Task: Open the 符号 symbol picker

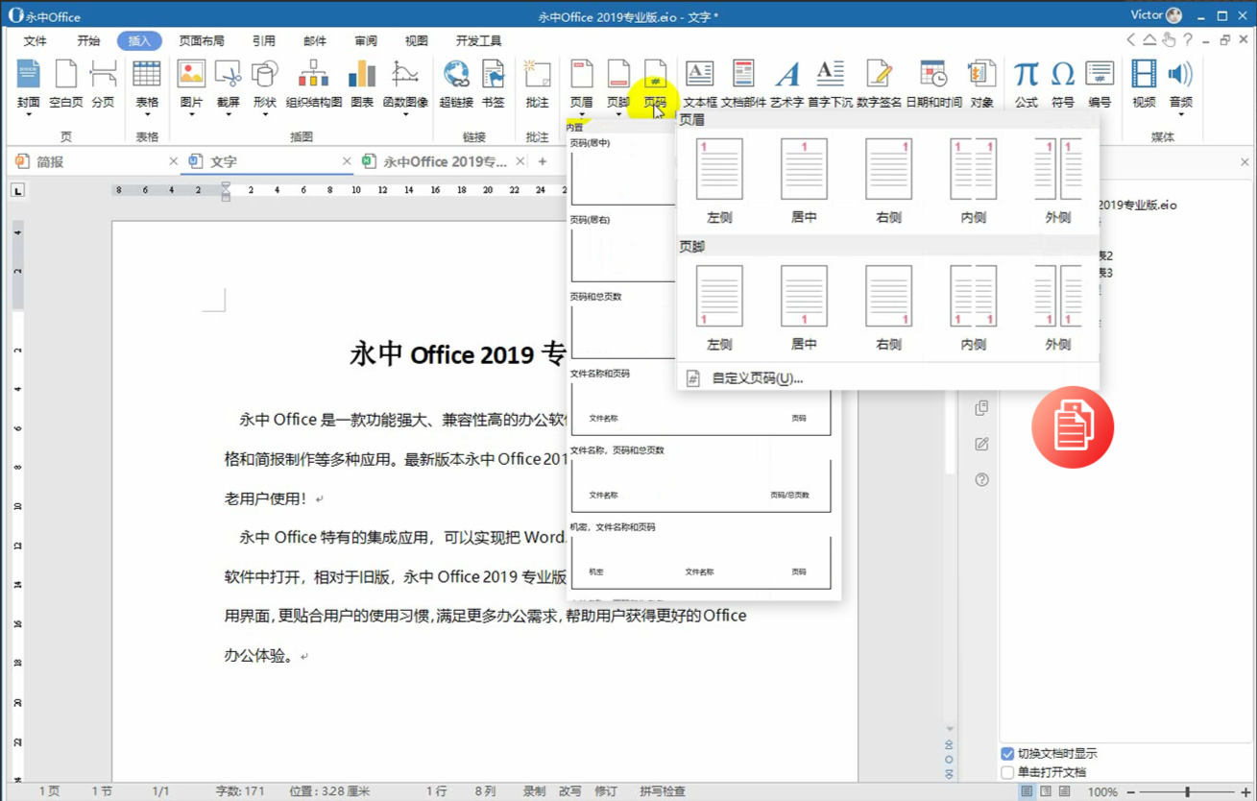Action: (x=1063, y=75)
